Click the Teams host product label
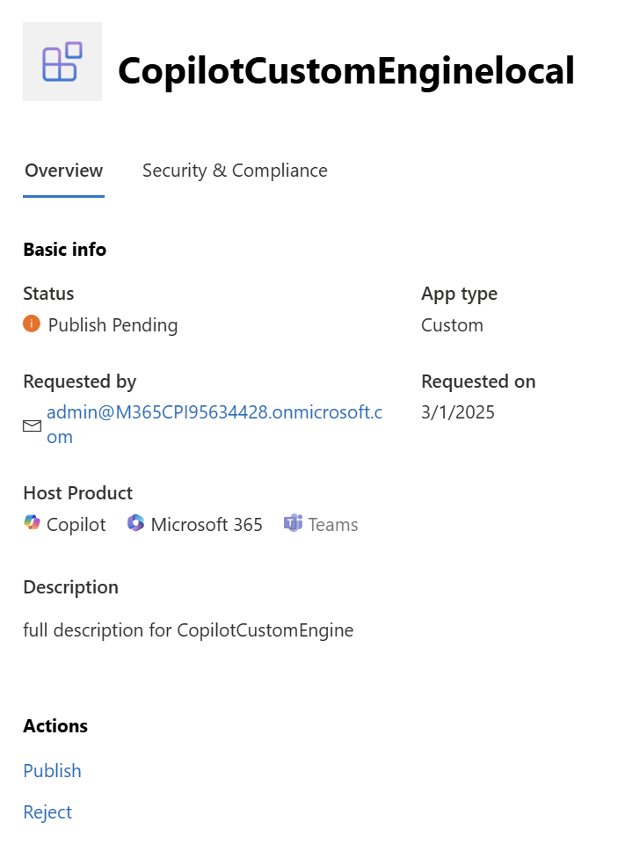Viewport: 625px width, 844px height. click(x=332, y=524)
